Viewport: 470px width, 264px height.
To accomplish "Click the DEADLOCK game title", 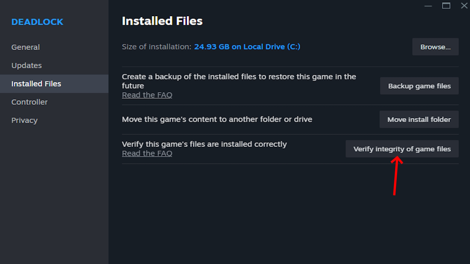I will pyautogui.click(x=37, y=22).
